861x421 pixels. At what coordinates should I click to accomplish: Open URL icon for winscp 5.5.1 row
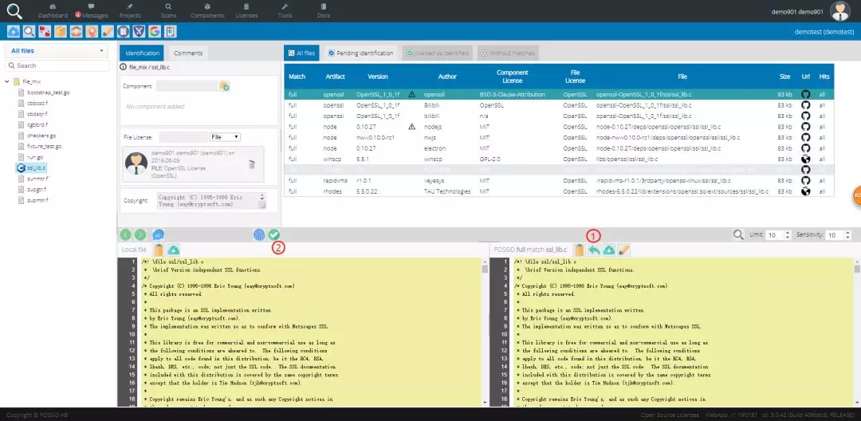805,159
